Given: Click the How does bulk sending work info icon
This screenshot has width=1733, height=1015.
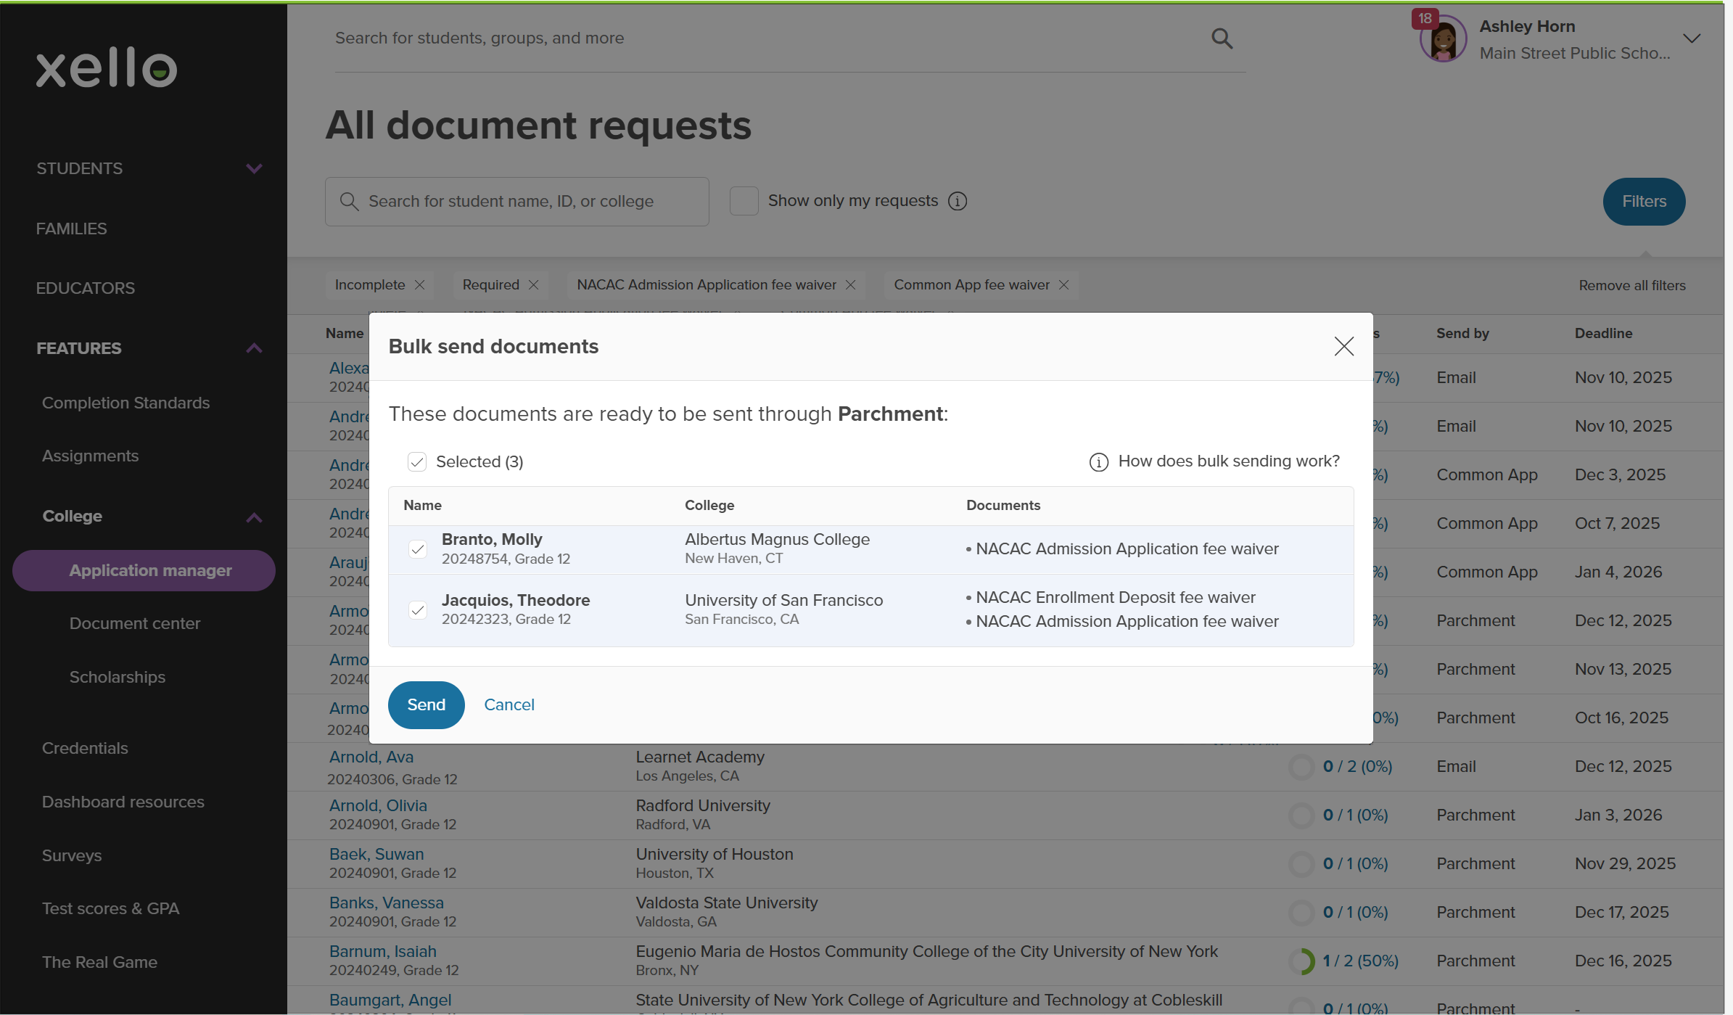Looking at the screenshot, I should [x=1098, y=462].
